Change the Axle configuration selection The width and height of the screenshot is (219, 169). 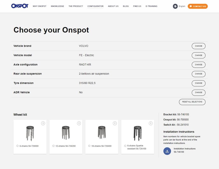tap(198, 65)
